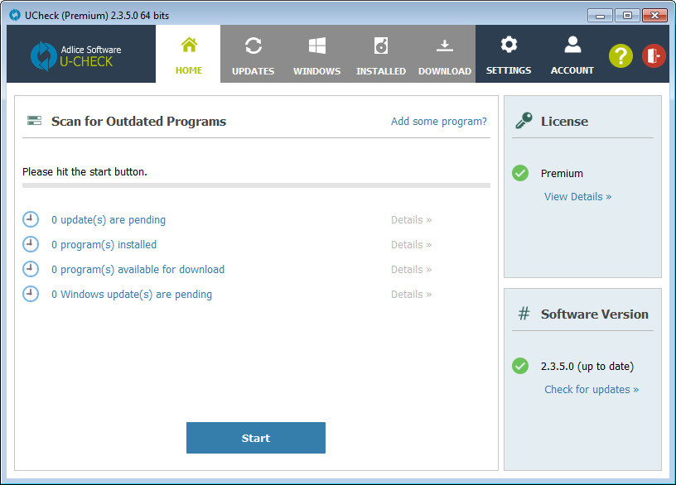Open Details for pending Windows updates
676x485 pixels.
tap(411, 295)
